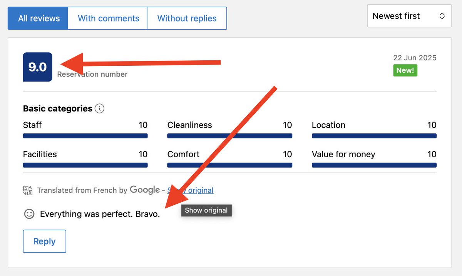Click the translate icon beside Translated from French
The height and width of the screenshot is (276, 462).
click(x=28, y=190)
